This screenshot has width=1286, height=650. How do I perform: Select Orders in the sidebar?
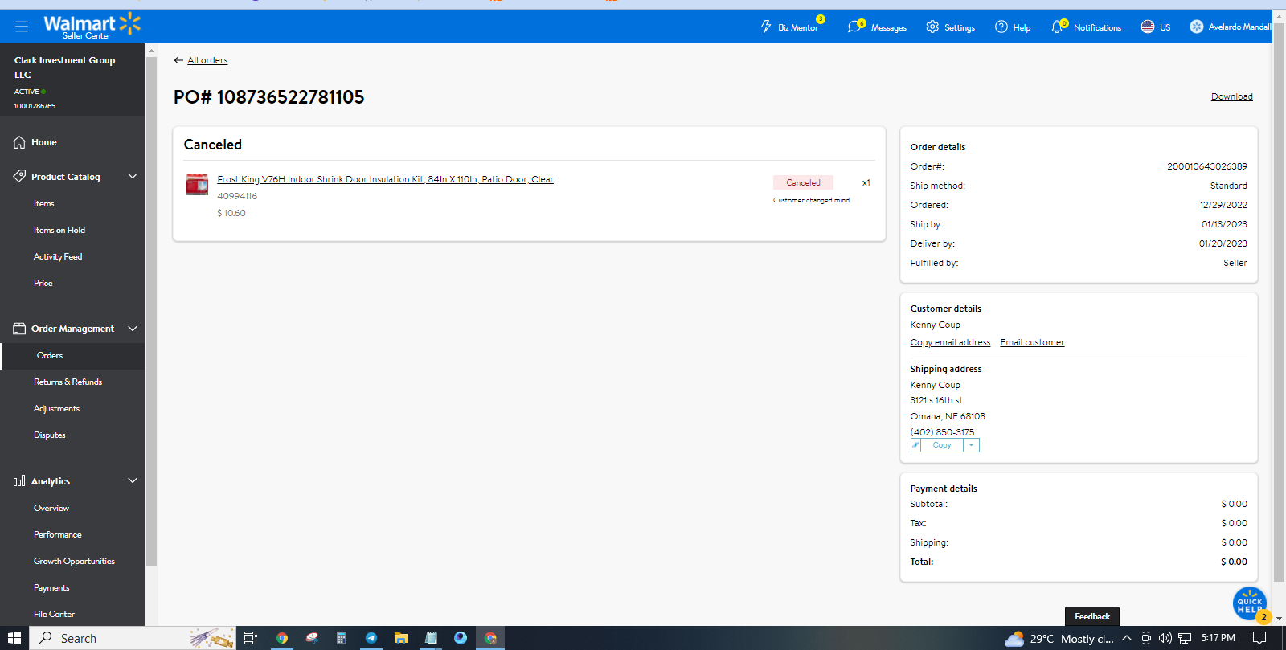click(x=50, y=355)
